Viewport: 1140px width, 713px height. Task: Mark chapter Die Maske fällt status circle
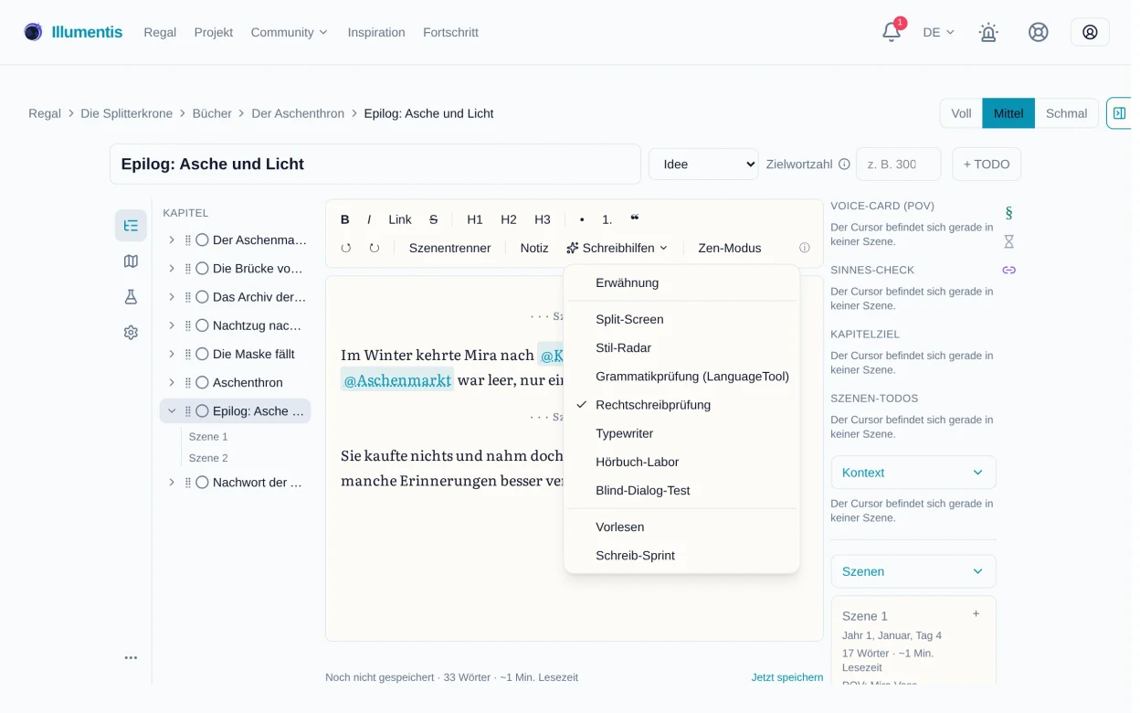pyautogui.click(x=202, y=354)
